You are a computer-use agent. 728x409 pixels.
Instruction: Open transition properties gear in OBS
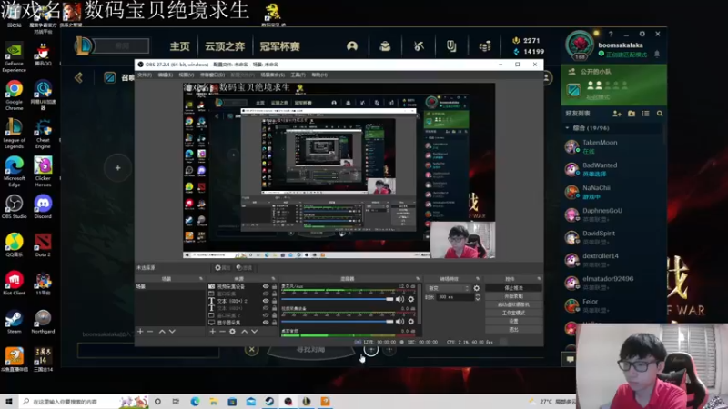click(476, 288)
